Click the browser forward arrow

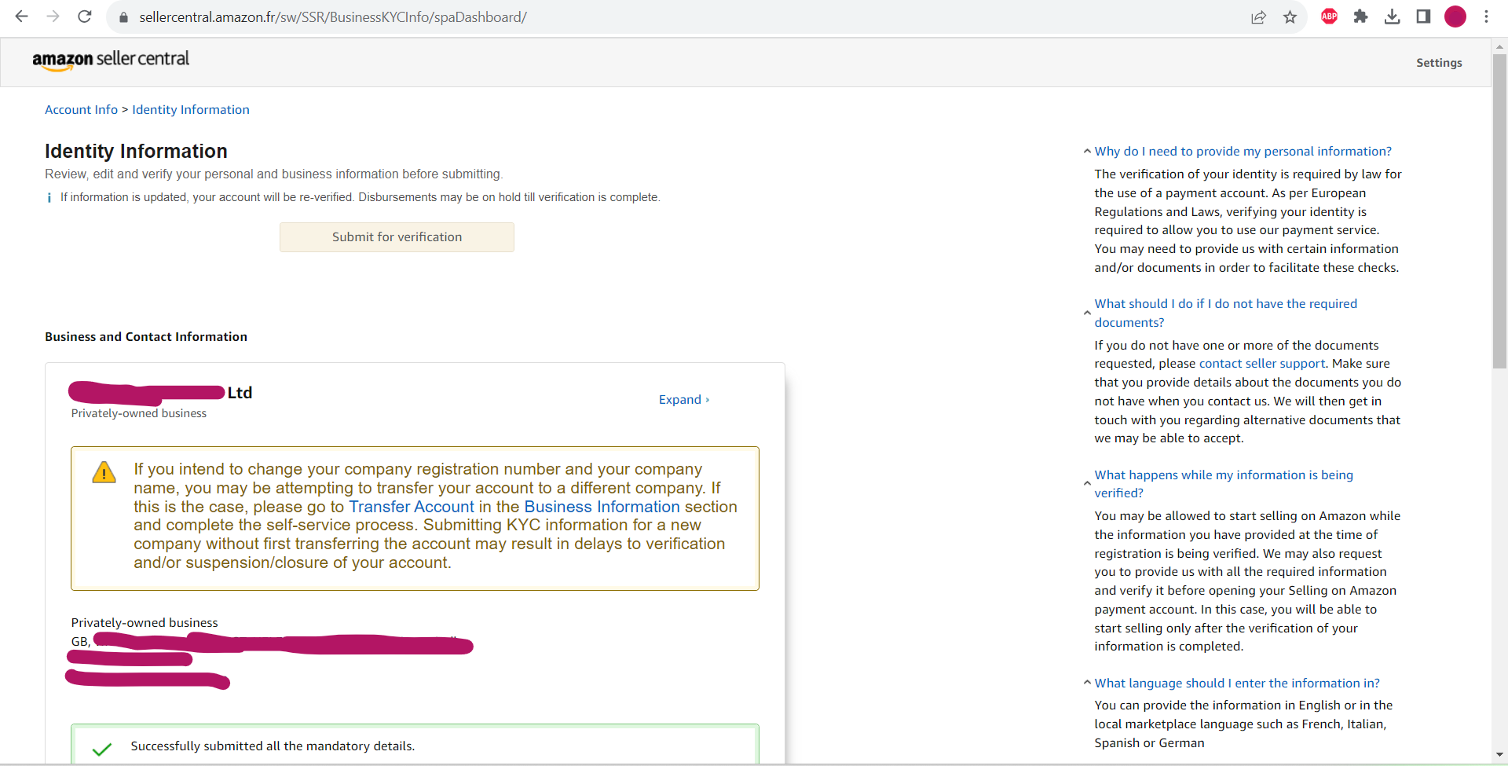point(53,16)
